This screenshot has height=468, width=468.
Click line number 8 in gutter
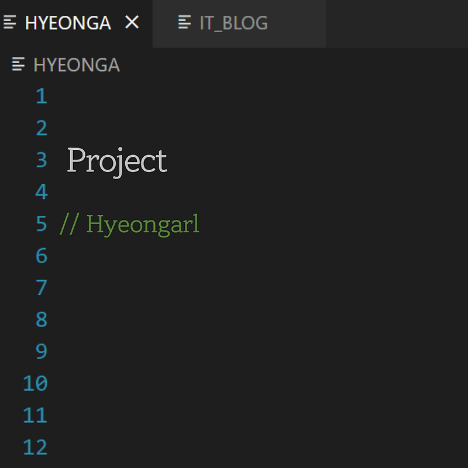coord(42,319)
